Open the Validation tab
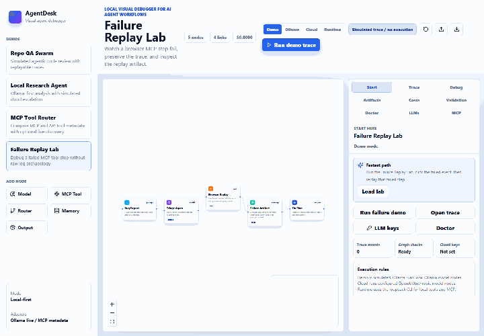Screen dimensions: 484x336 456,100
